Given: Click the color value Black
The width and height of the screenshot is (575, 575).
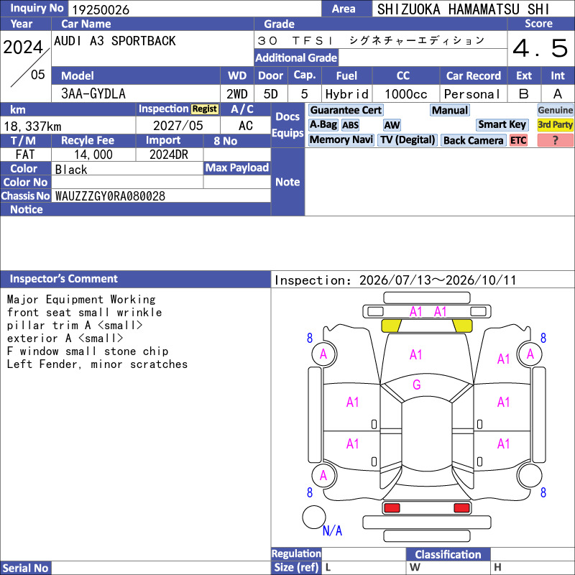Looking at the screenshot, I should coord(71,170).
